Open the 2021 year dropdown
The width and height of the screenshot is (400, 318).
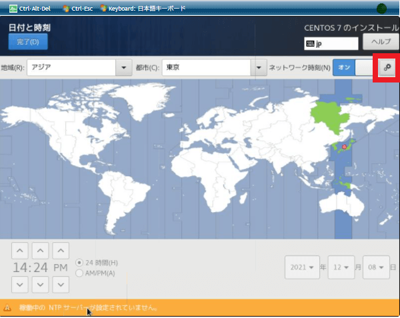tap(302, 267)
